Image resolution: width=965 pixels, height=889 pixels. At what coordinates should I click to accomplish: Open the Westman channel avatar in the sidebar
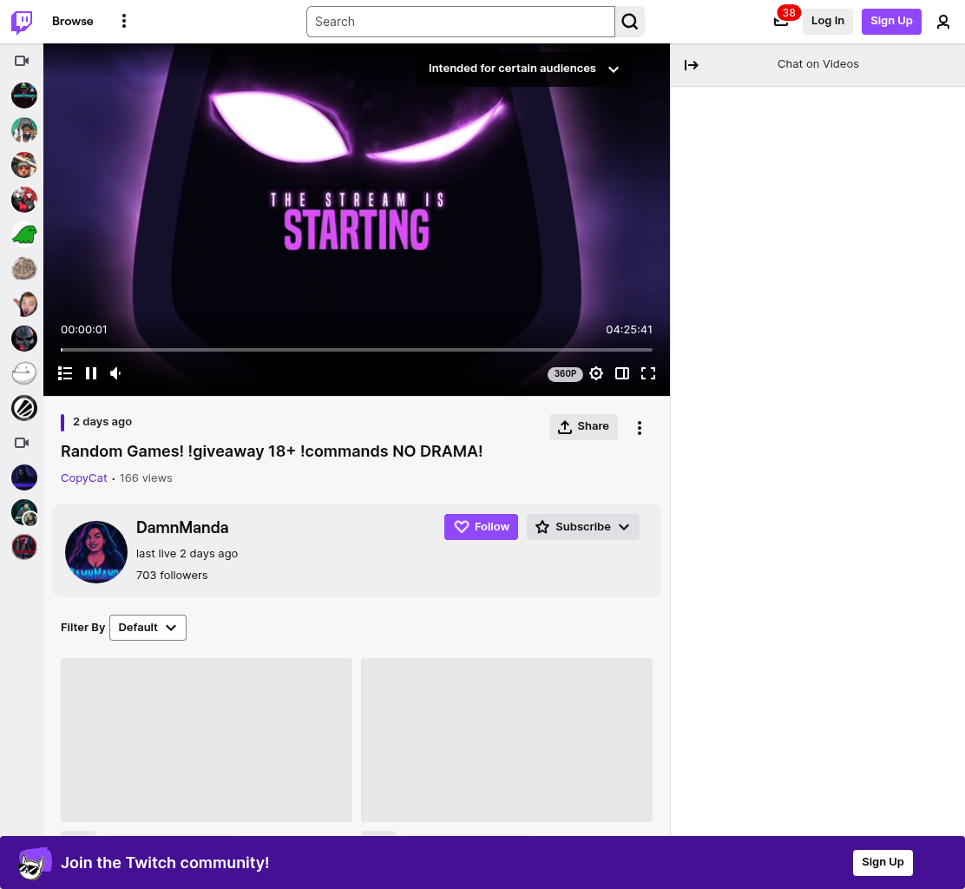(x=24, y=95)
